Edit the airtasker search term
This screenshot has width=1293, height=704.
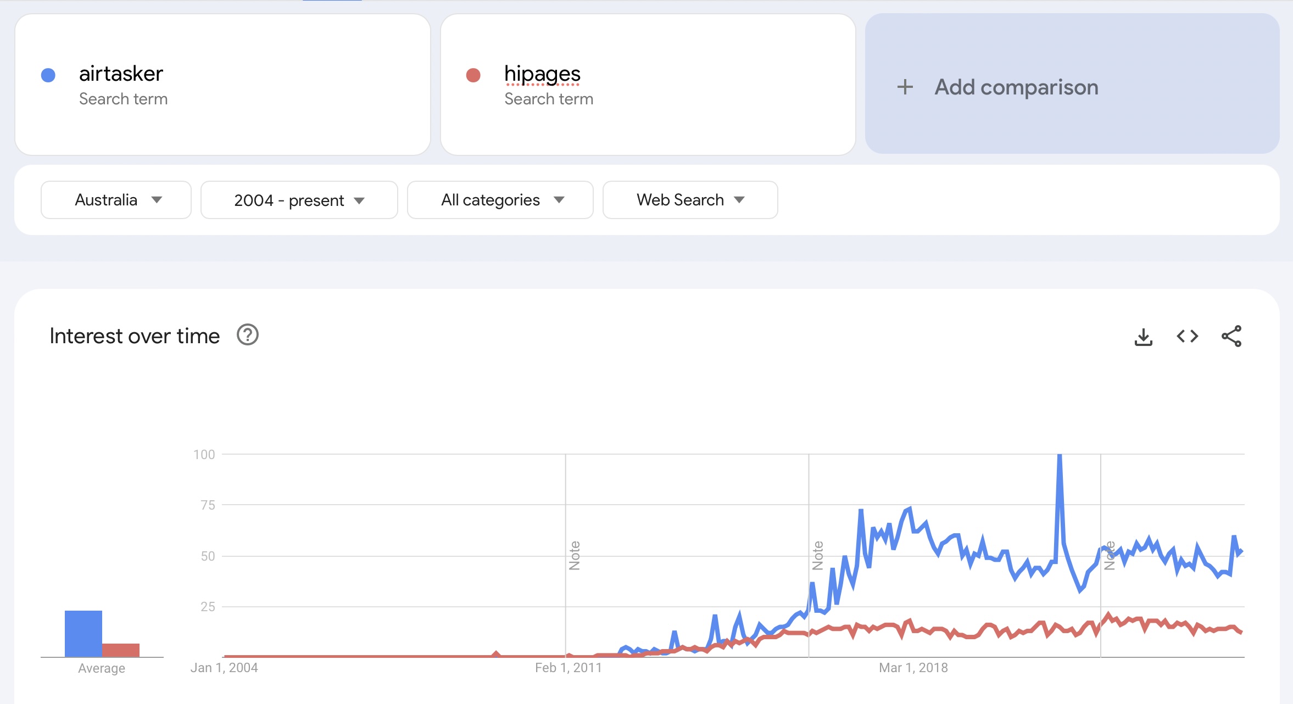[x=121, y=74]
